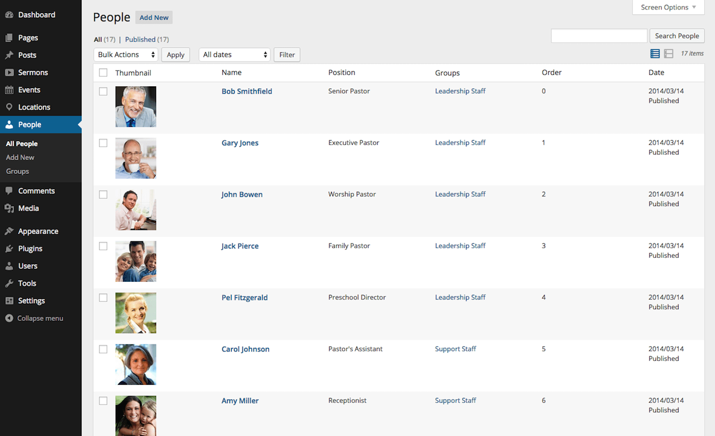Open Bob Smithfield's profile link

click(x=247, y=92)
